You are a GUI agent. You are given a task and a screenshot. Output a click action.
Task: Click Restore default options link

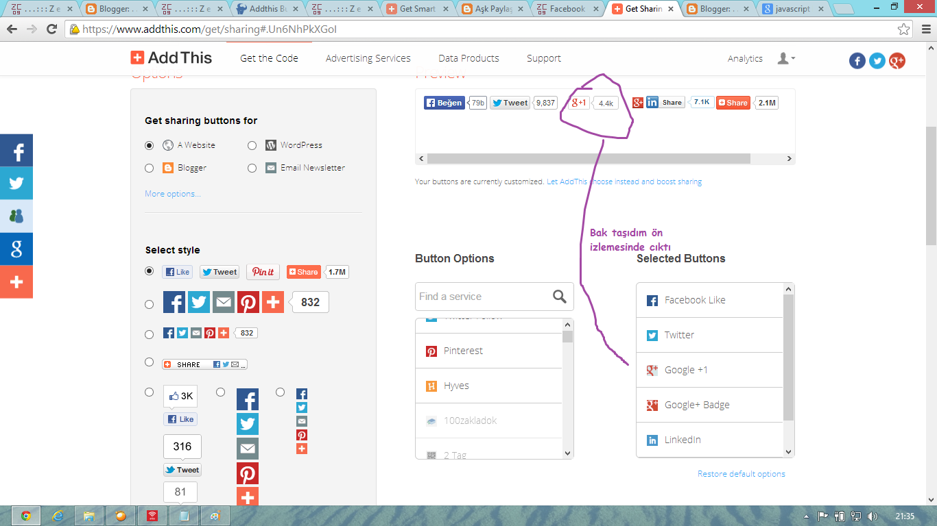742,474
